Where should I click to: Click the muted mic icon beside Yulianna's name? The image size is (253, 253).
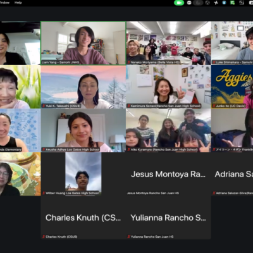tap(128, 237)
